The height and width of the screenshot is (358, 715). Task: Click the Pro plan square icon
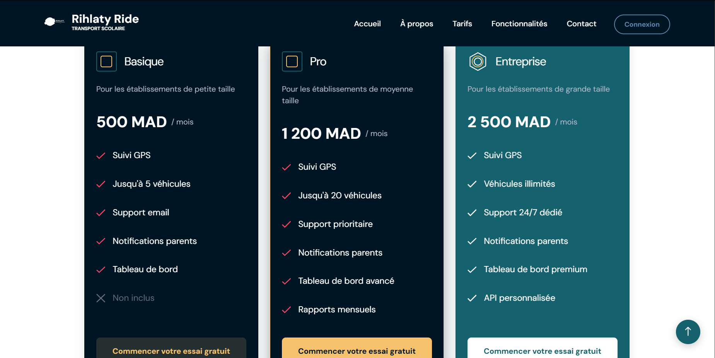[292, 61]
